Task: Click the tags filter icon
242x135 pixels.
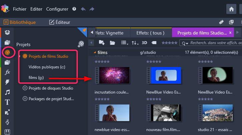Action: click(154, 43)
